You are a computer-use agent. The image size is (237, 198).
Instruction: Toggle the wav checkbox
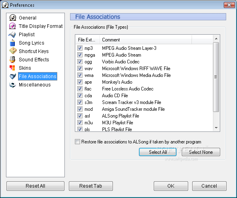point(80,68)
